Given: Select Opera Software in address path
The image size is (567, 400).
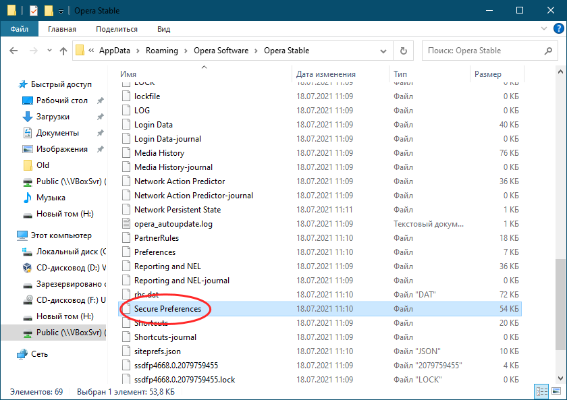Looking at the screenshot, I should pyautogui.click(x=221, y=51).
